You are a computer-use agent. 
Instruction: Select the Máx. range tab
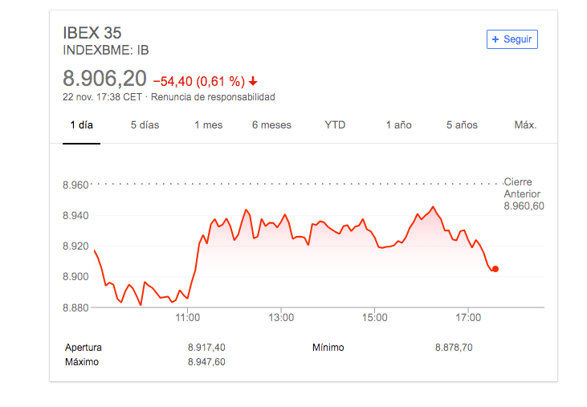[526, 125]
